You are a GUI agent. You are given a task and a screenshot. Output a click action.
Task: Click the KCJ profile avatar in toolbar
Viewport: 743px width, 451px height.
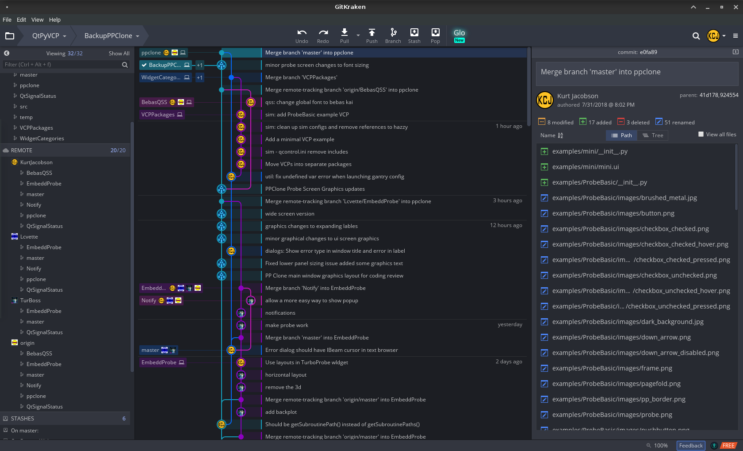pos(713,36)
